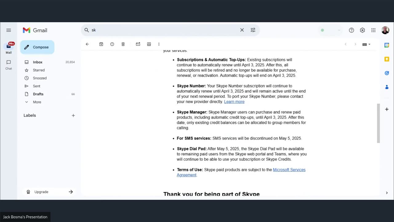
Task: Open the Support help icon
Action: point(352,30)
